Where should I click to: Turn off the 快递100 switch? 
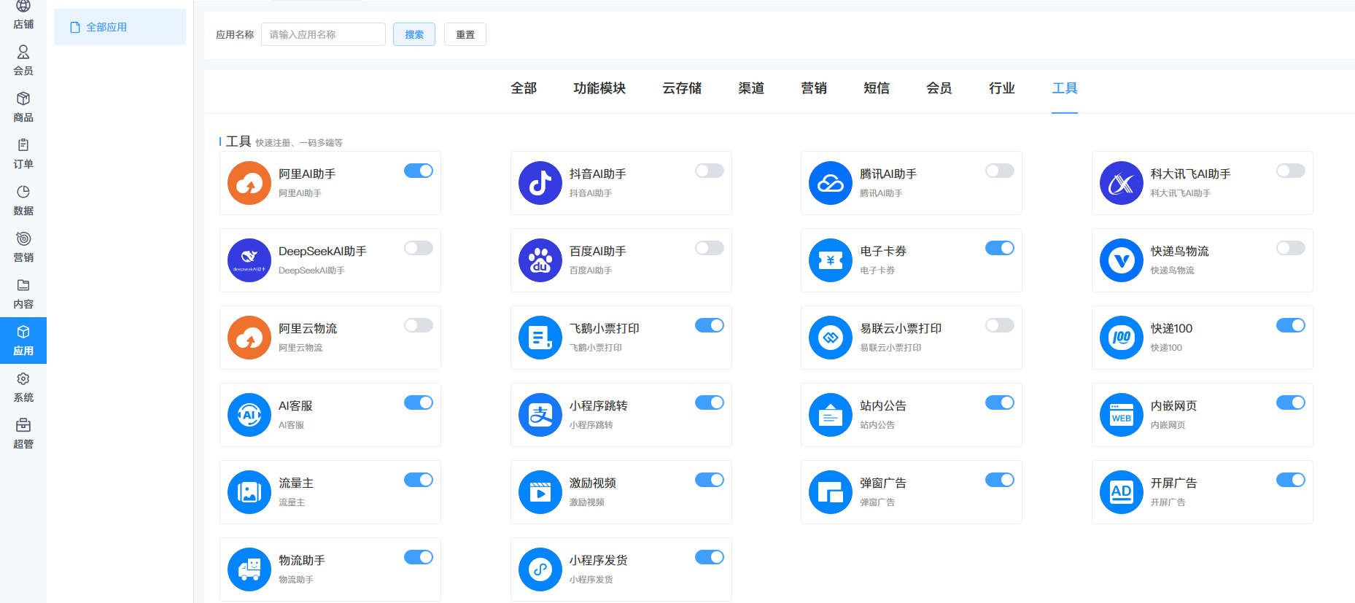point(1291,325)
